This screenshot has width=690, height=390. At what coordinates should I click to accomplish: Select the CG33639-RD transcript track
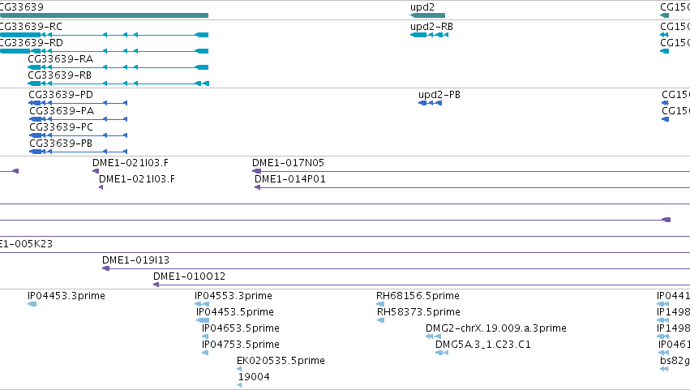click(x=104, y=51)
